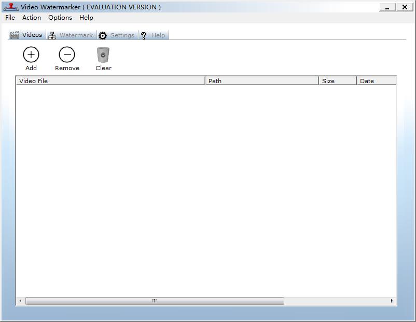Click the scroll left arrow

20,301
